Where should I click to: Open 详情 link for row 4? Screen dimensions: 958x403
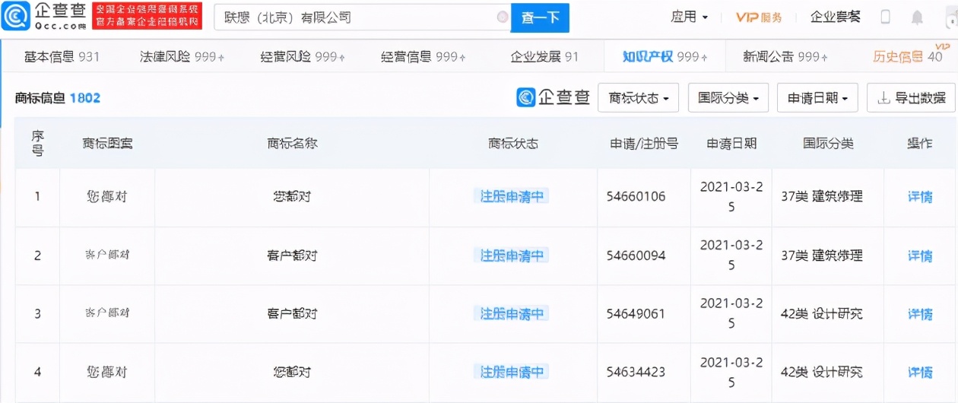920,372
